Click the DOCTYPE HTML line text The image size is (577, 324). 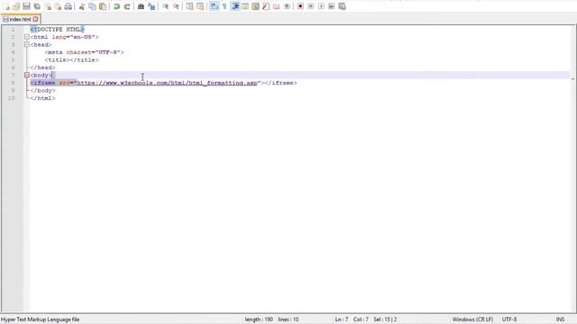(x=58, y=30)
